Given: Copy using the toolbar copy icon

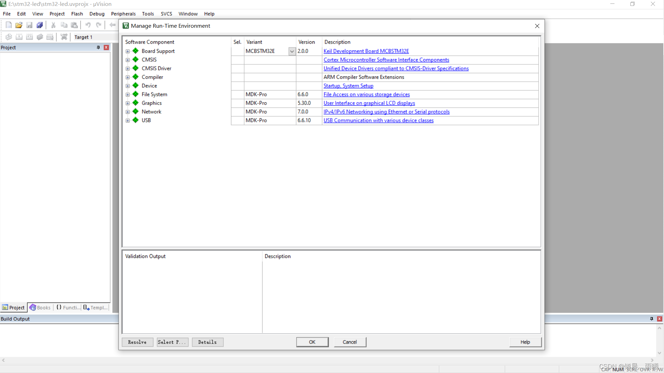Looking at the screenshot, I should (x=64, y=25).
